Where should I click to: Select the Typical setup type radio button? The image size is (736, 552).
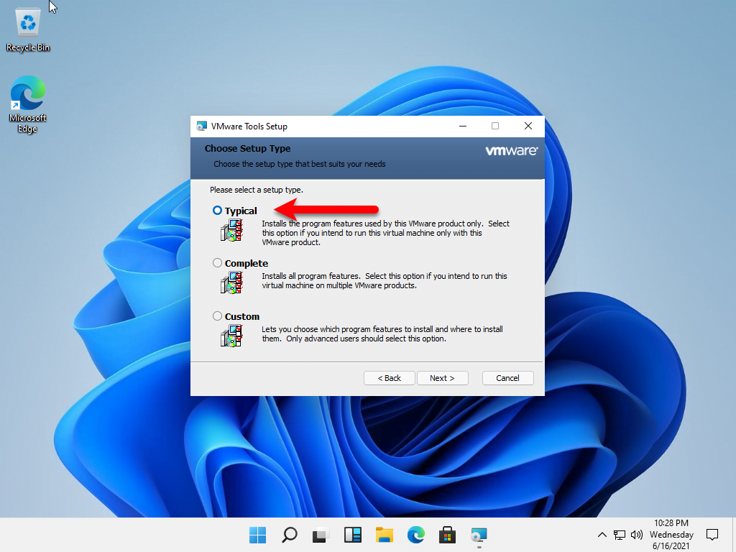coord(217,211)
